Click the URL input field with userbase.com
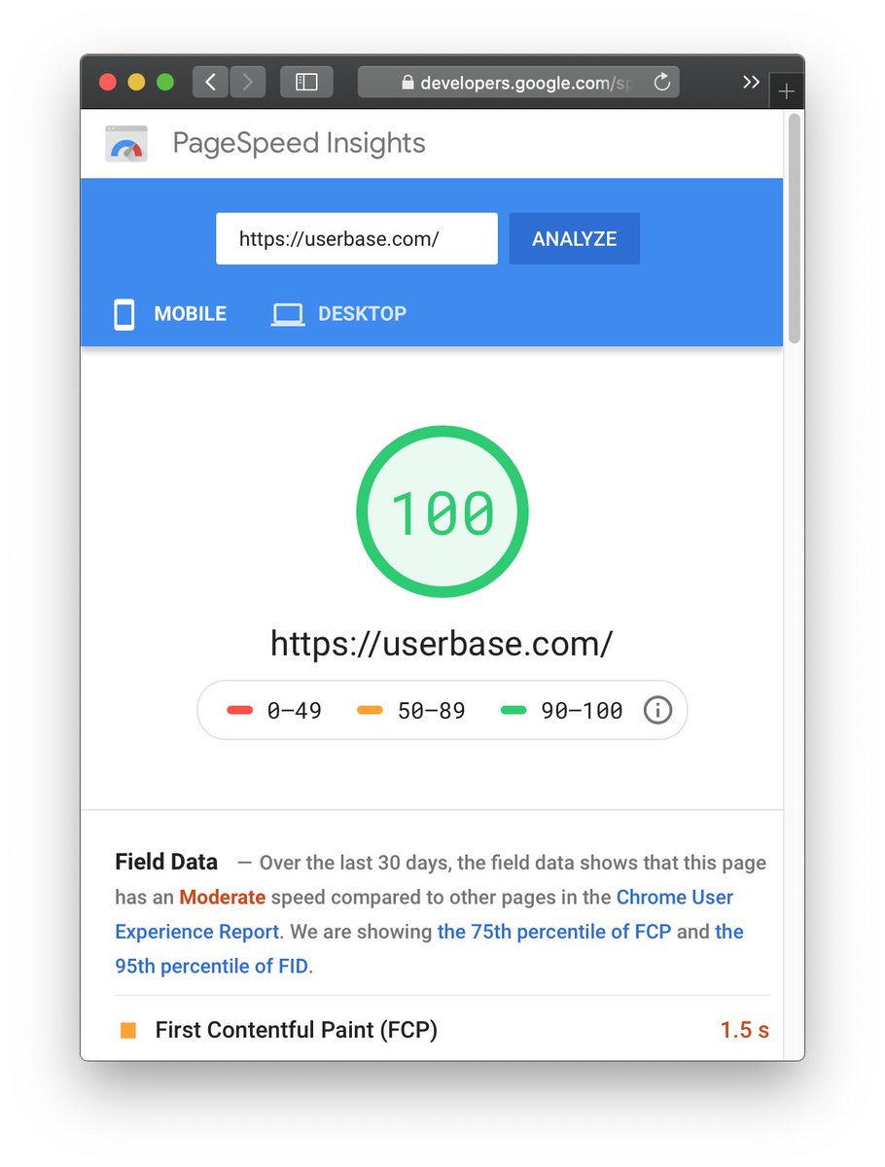The width and height of the screenshot is (885, 1167). click(x=357, y=238)
